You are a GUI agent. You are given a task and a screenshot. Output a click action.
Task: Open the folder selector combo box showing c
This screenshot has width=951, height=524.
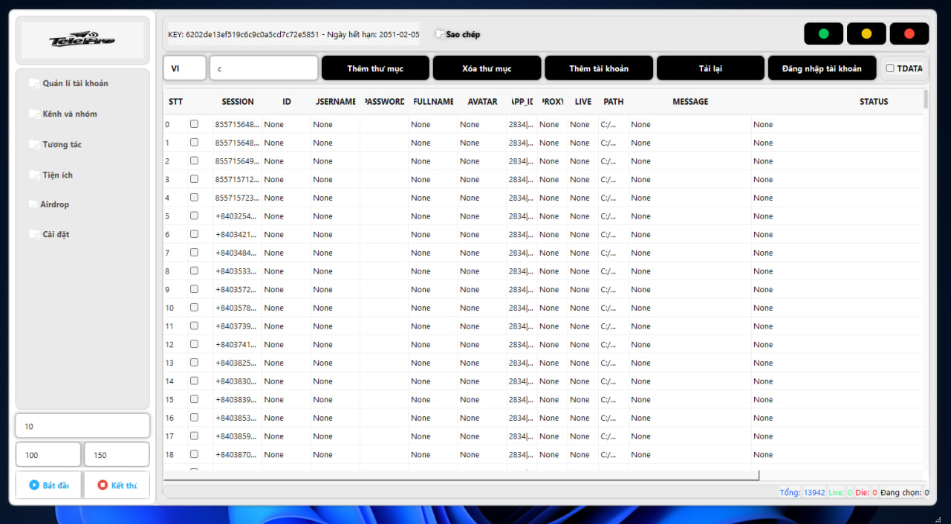[x=264, y=68]
